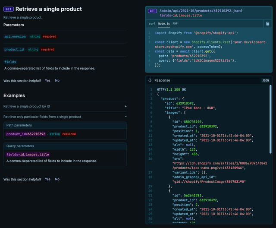The width and height of the screenshot is (276, 228).
Task: Answer Yes in the Examples section feedback
Action: pyautogui.click(x=47, y=179)
